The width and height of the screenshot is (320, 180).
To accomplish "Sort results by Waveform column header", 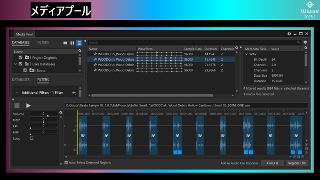I will click(160, 49).
